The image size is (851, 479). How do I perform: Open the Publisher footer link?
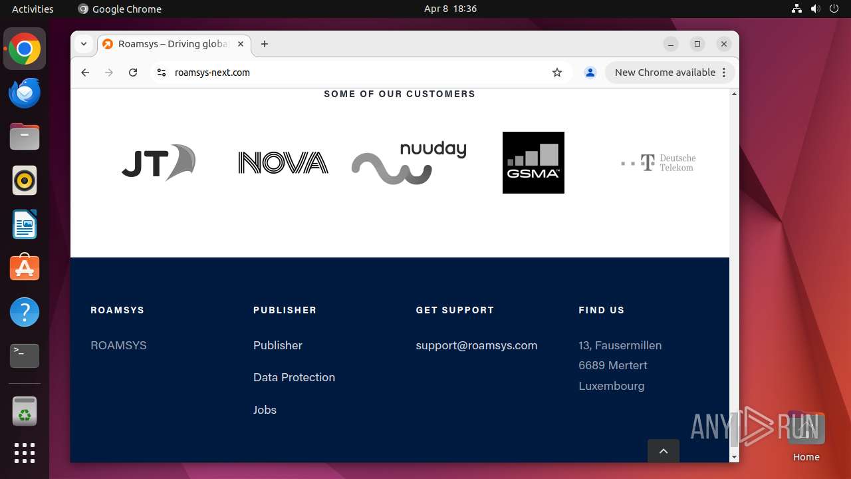click(278, 345)
